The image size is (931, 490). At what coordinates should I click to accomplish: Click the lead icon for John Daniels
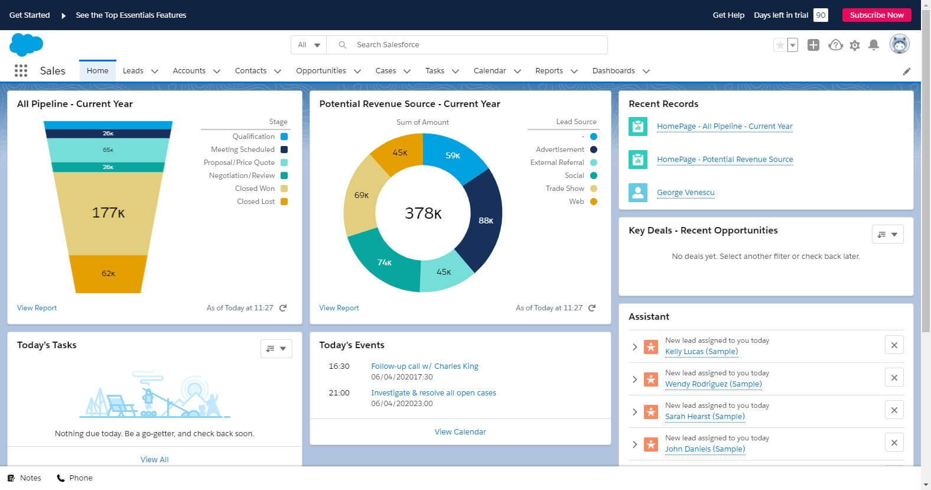click(651, 444)
